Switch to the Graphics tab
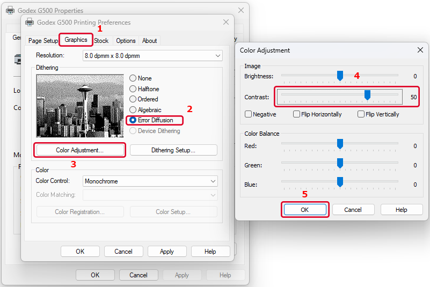The image size is (430, 287). click(x=76, y=40)
